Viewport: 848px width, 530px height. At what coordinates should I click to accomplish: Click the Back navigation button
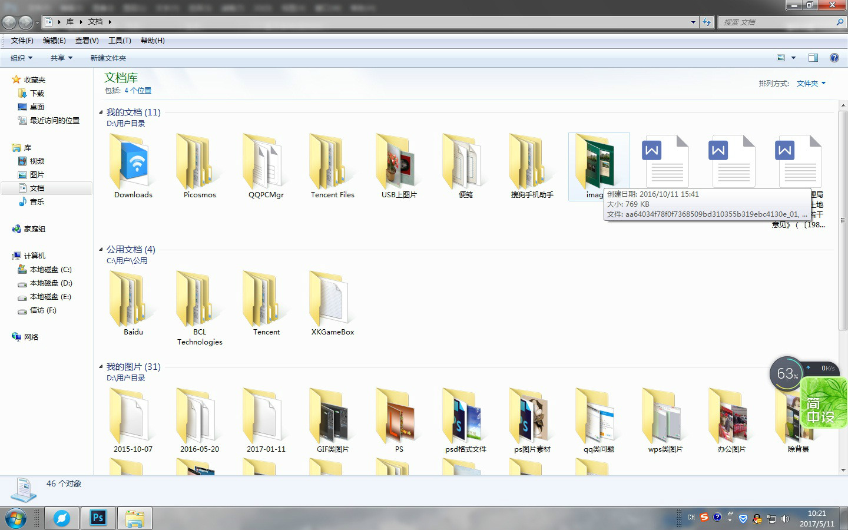click(9, 22)
